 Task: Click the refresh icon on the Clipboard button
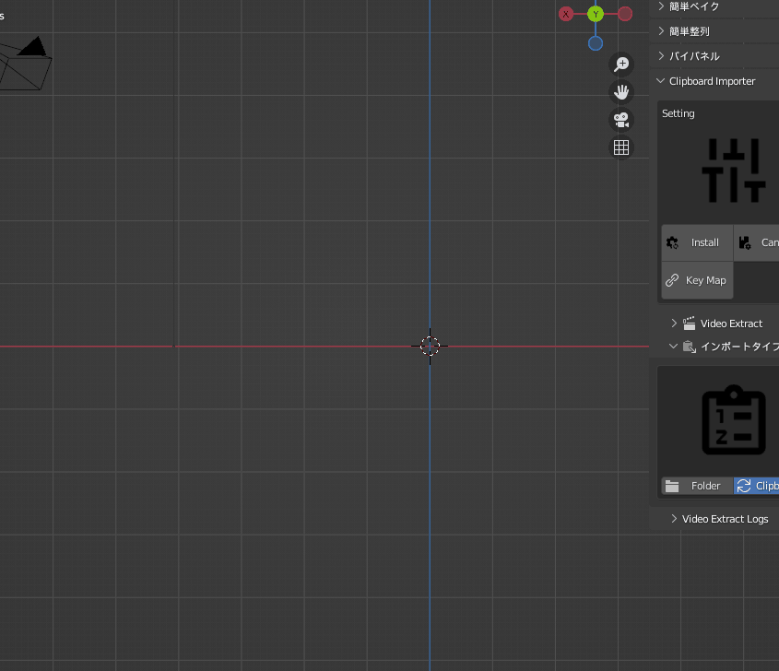(x=743, y=486)
